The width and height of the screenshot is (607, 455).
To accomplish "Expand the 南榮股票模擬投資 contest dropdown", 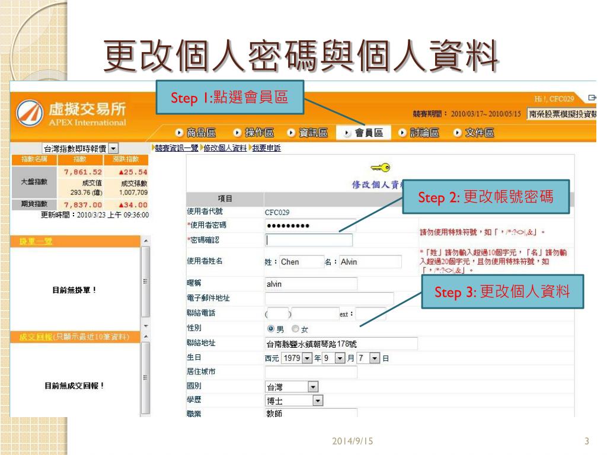I will click(562, 114).
